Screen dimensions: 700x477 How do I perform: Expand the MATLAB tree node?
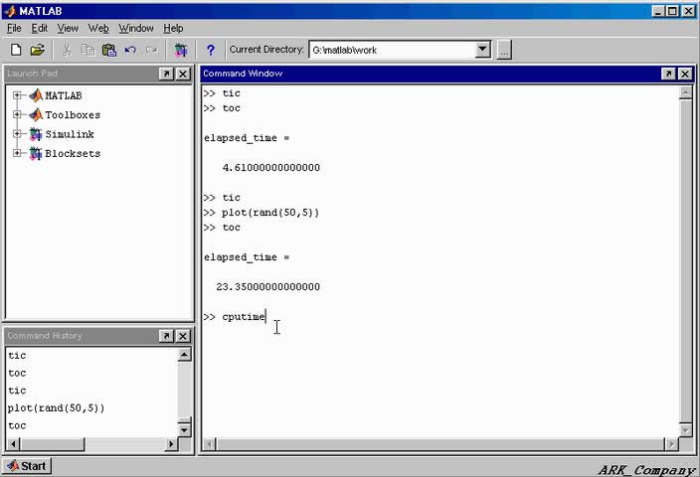17,95
